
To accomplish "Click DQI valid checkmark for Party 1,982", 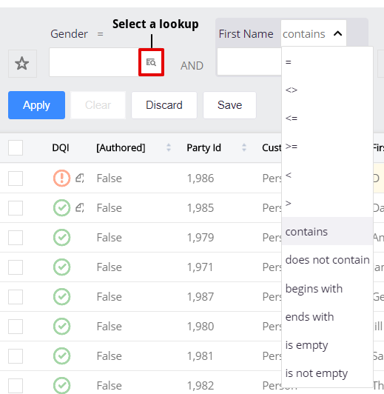I will 61,385.
